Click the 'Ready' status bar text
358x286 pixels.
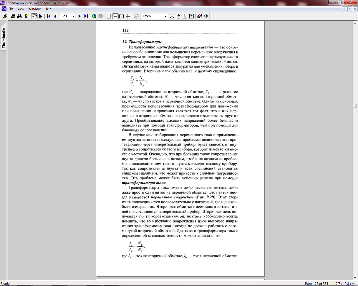coord(5,283)
